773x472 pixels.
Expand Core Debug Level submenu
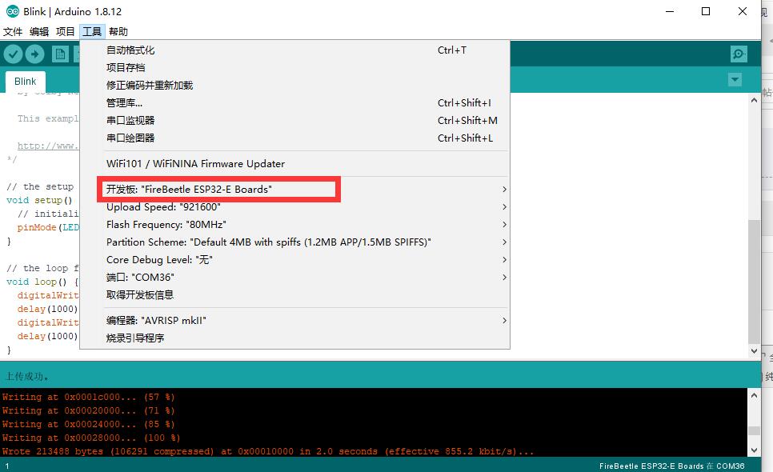(x=294, y=260)
